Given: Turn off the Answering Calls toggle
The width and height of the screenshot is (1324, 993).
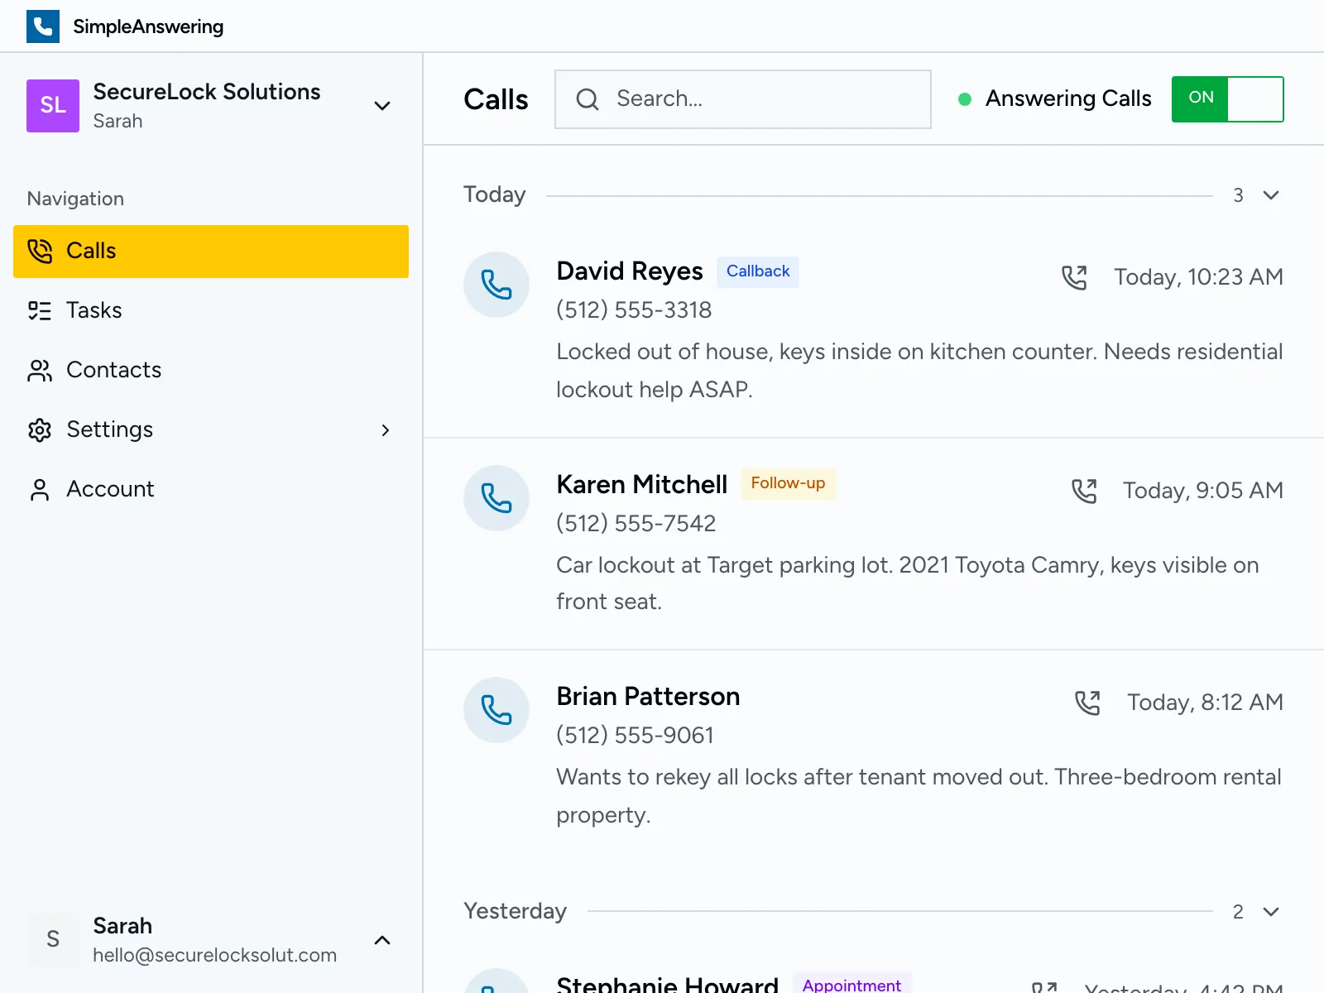Looking at the screenshot, I should click(x=1227, y=98).
